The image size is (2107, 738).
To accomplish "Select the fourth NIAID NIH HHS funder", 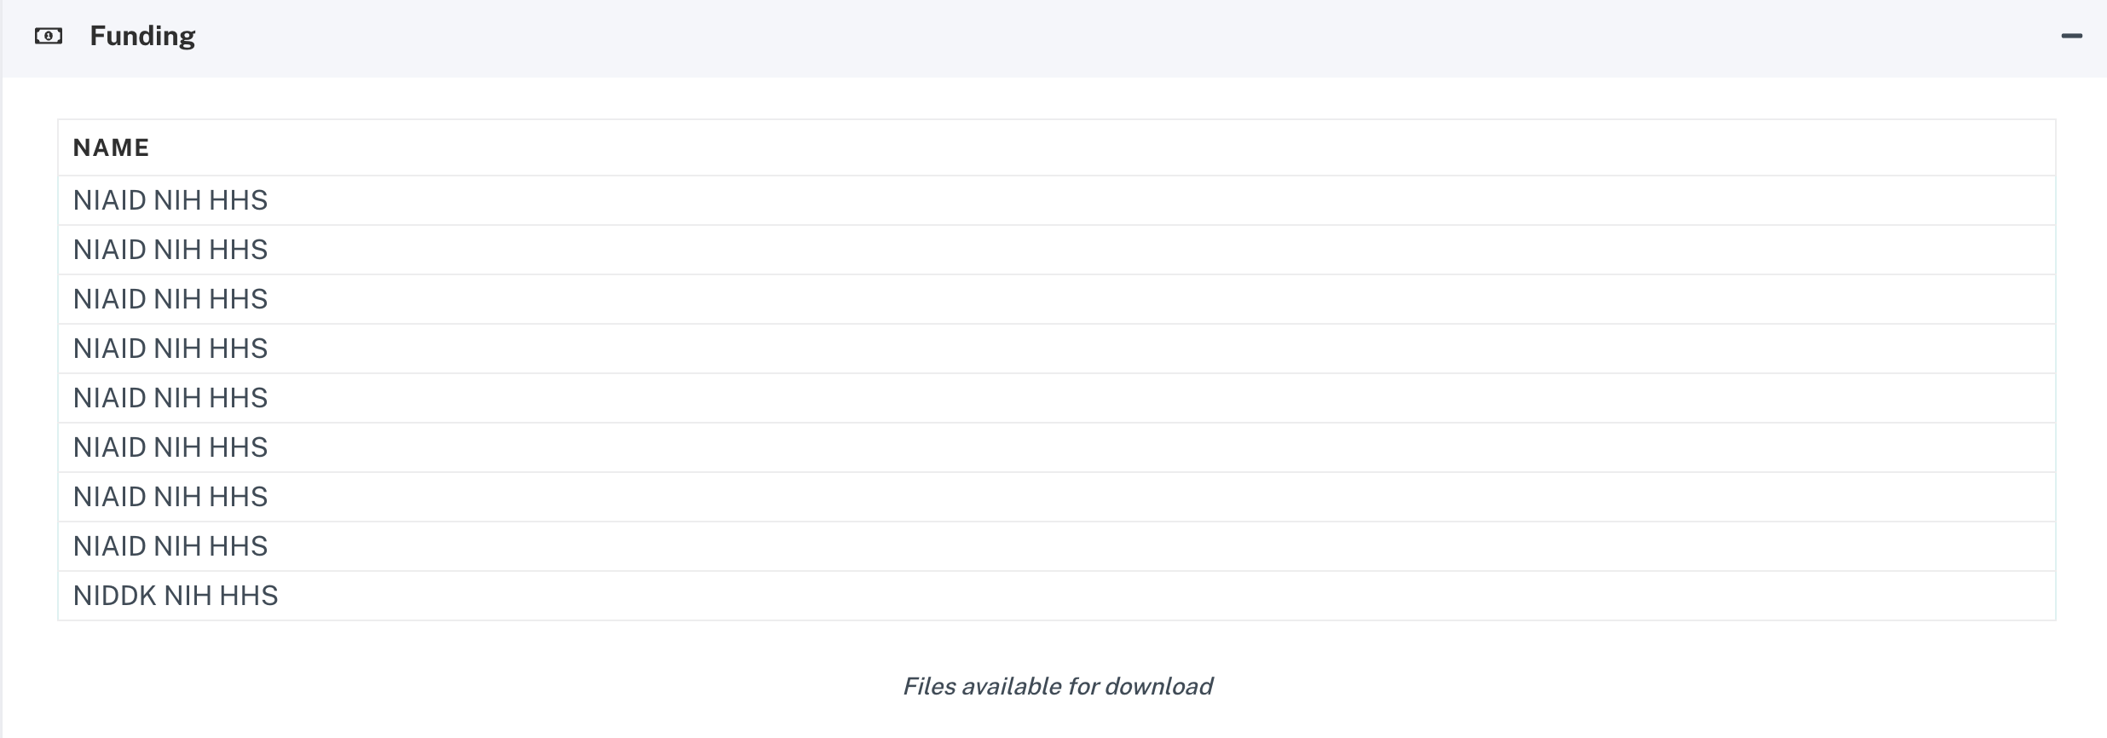I will click(x=170, y=348).
